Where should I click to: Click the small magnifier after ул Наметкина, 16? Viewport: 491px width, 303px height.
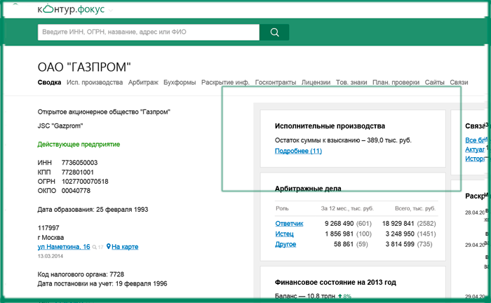coord(94,248)
